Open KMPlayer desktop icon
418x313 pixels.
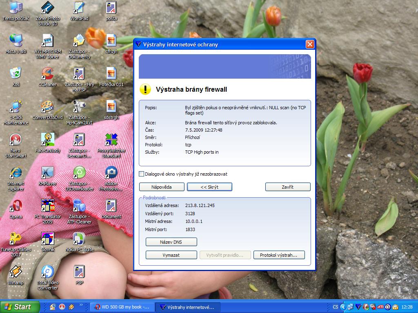pos(47,173)
